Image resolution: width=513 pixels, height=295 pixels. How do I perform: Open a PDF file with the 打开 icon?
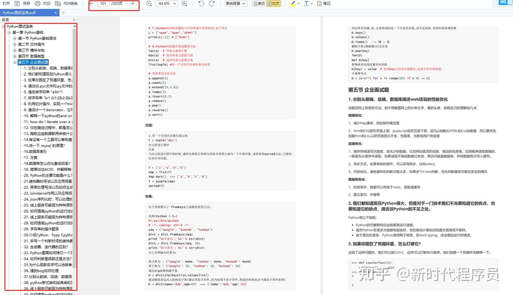6,3
